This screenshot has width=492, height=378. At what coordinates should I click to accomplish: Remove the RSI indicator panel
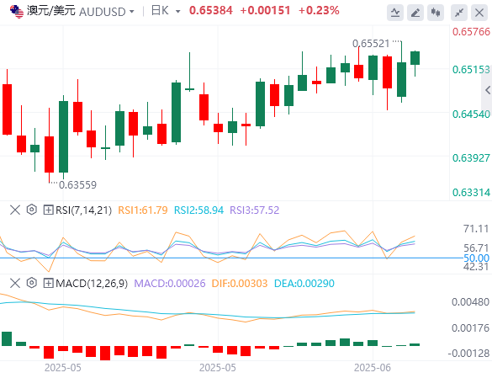click(x=15, y=210)
